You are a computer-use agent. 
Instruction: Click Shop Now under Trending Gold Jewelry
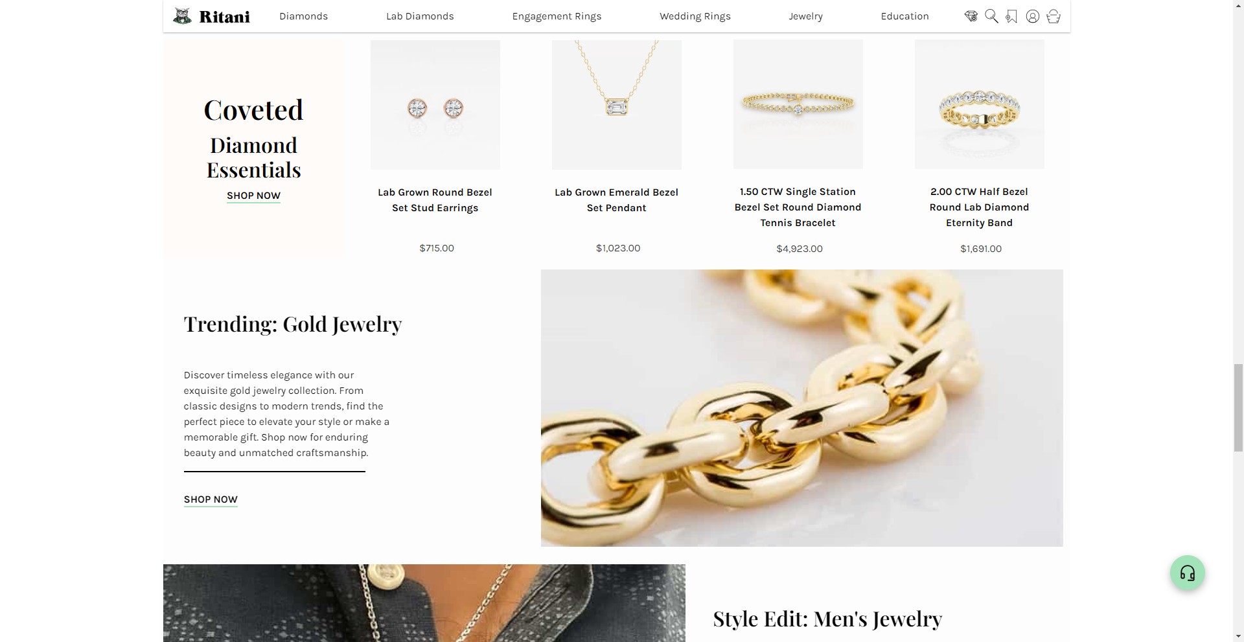211,499
